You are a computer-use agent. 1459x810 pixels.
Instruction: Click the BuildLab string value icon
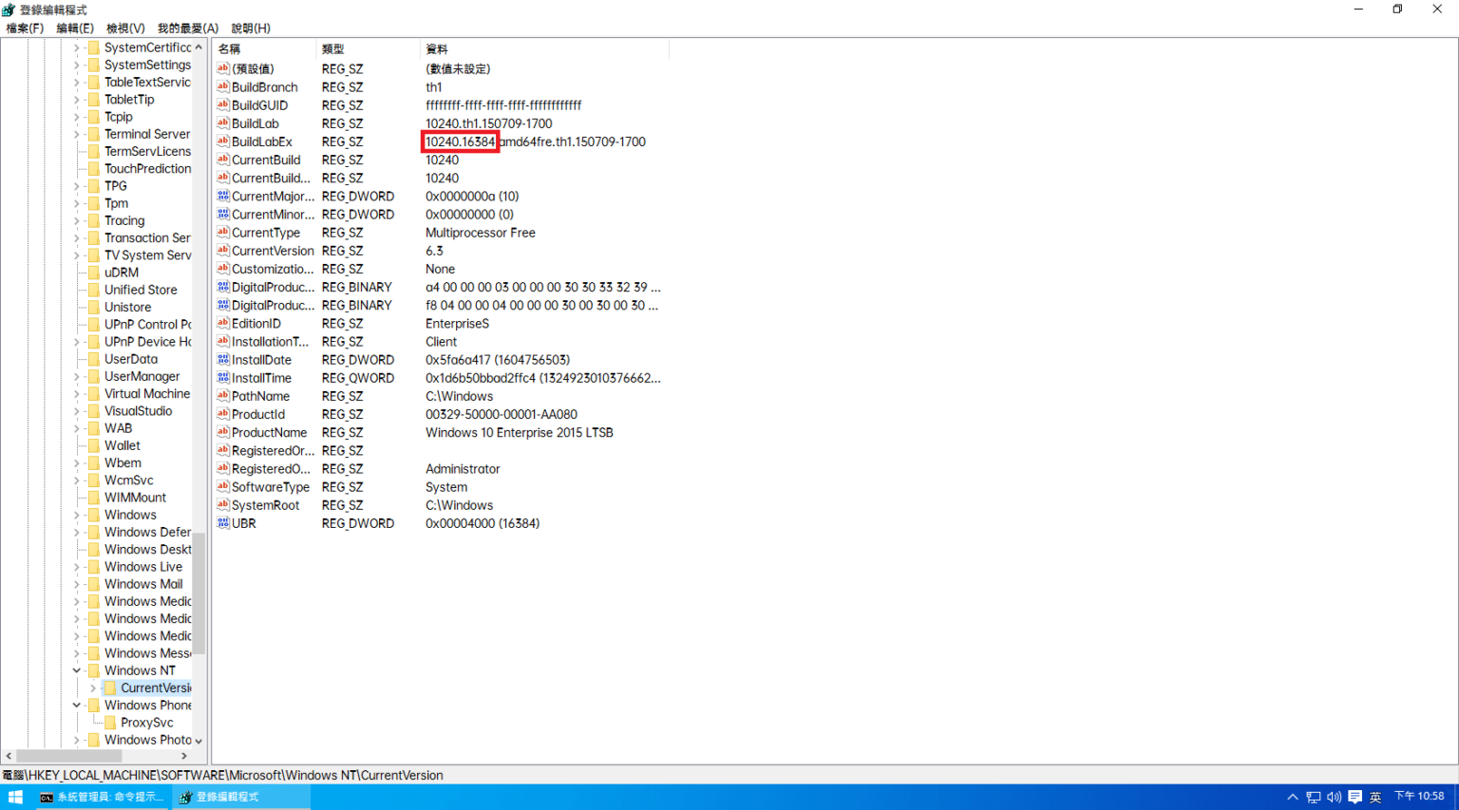click(x=223, y=123)
